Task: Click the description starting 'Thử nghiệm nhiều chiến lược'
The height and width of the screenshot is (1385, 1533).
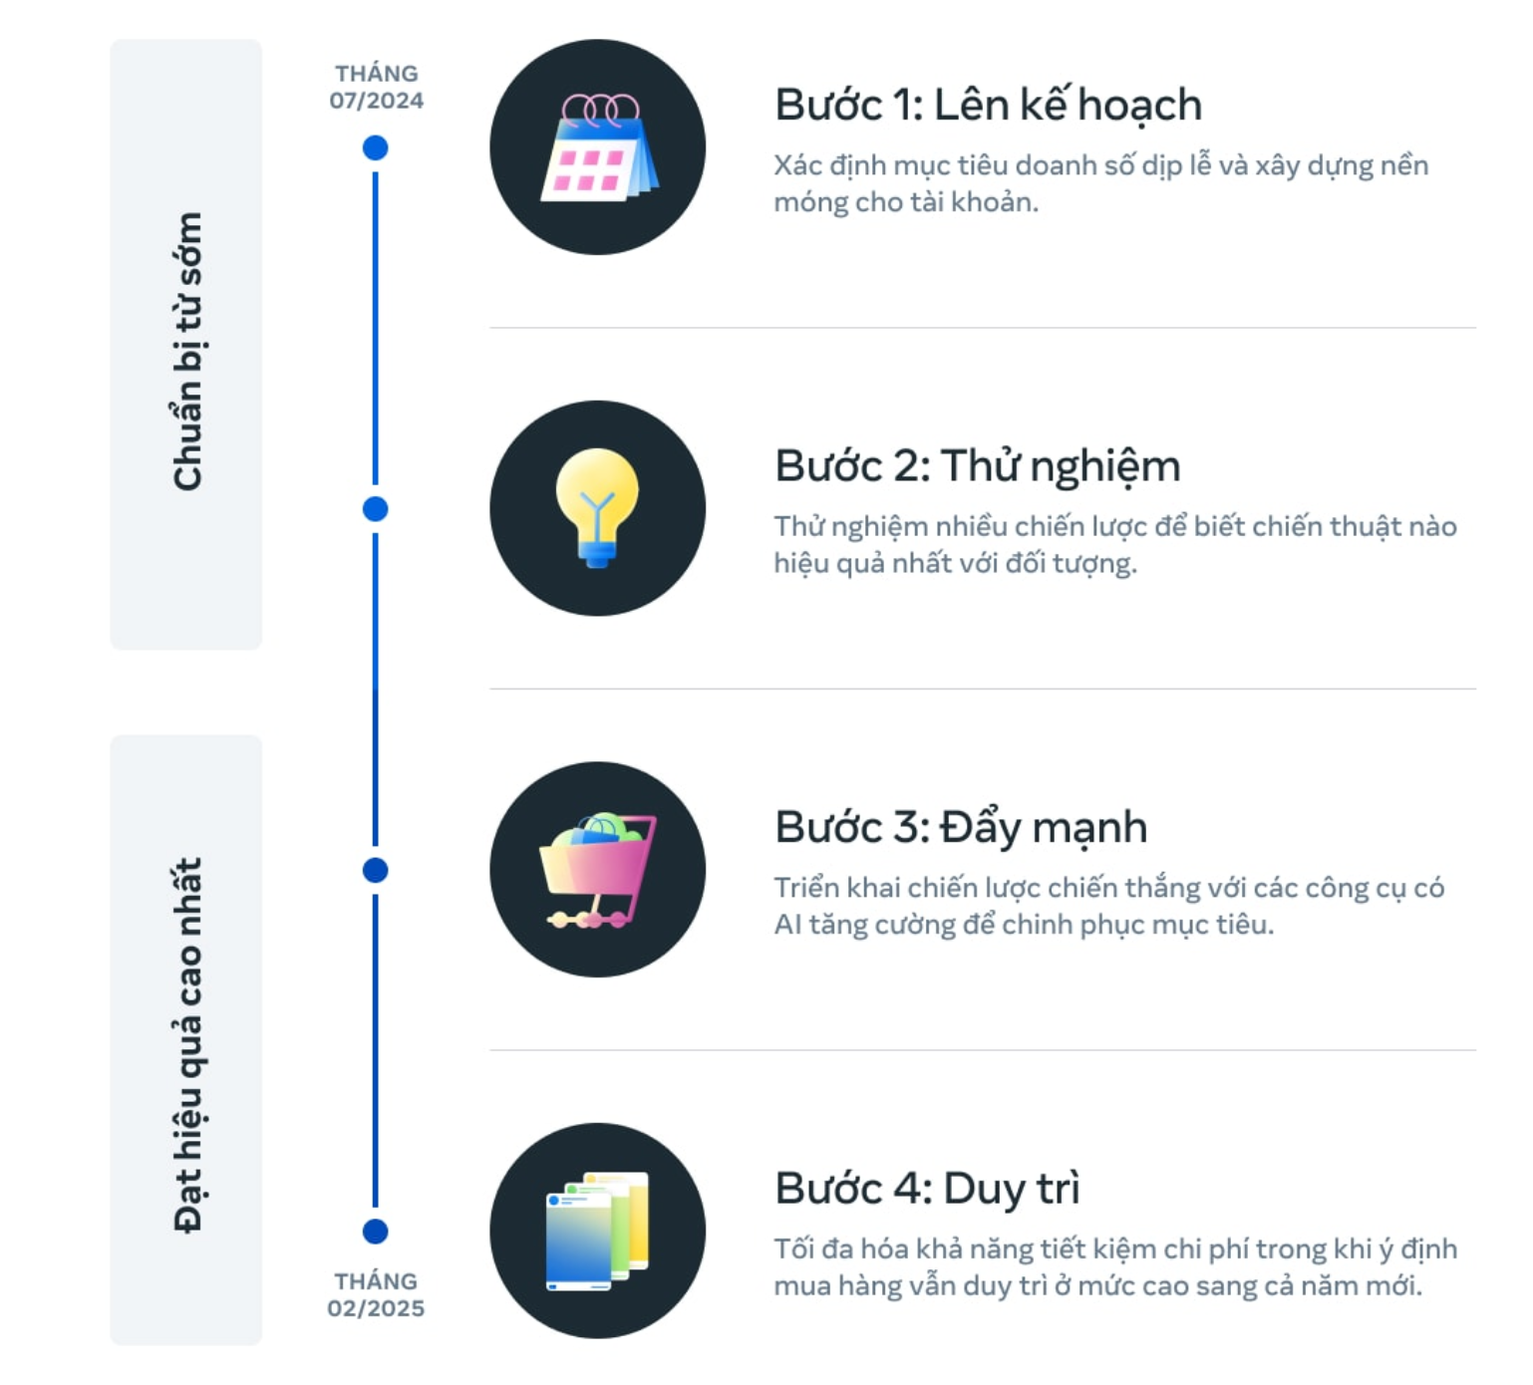Action: click(x=1114, y=545)
